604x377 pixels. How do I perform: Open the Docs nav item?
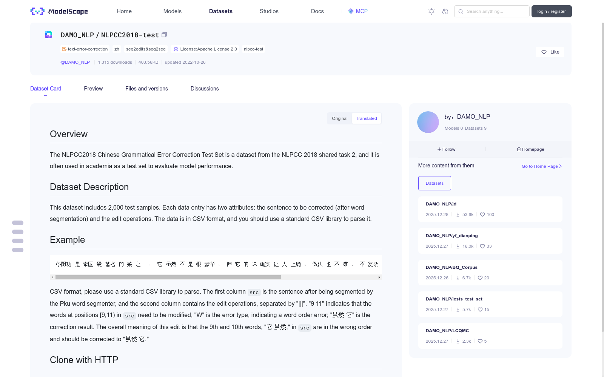(317, 11)
